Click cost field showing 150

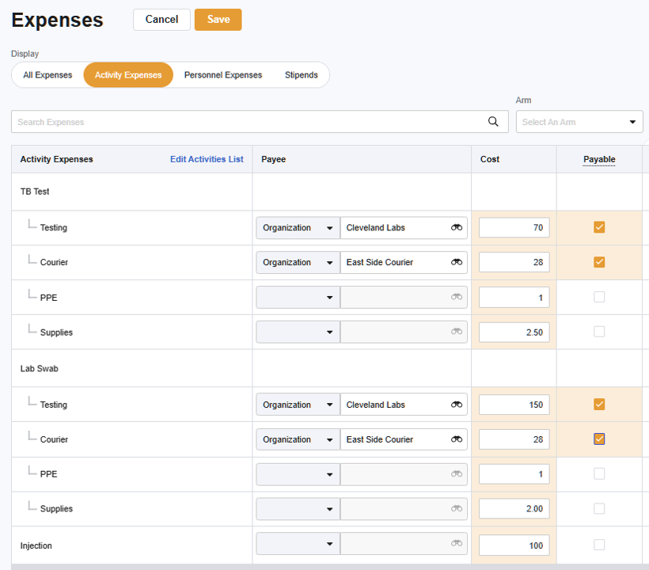pyautogui.click(x=514, y=405)
